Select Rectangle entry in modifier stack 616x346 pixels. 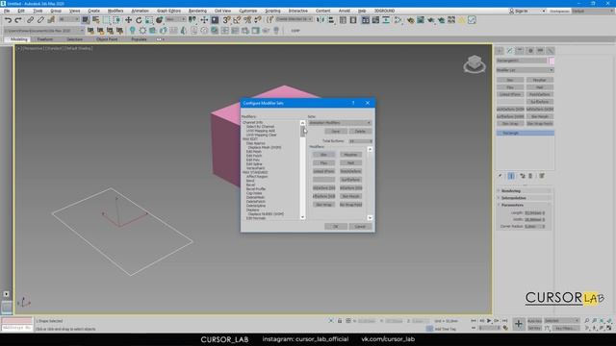[x=526, y=133]
